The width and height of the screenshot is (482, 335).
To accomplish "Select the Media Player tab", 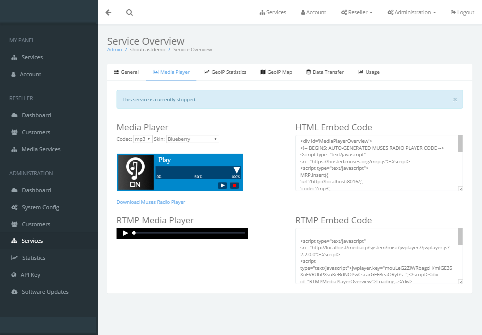I will point(171,72).
